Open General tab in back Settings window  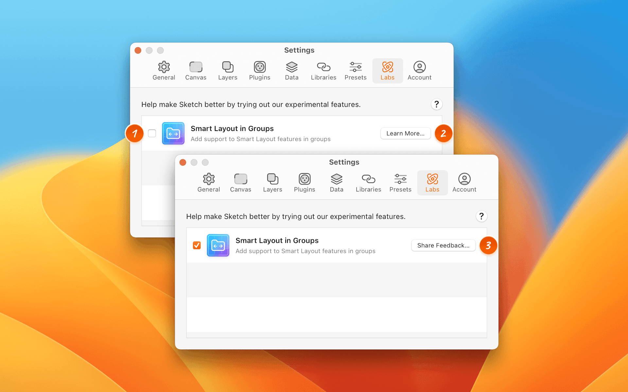pyautogui.click(x=164, y=71)
